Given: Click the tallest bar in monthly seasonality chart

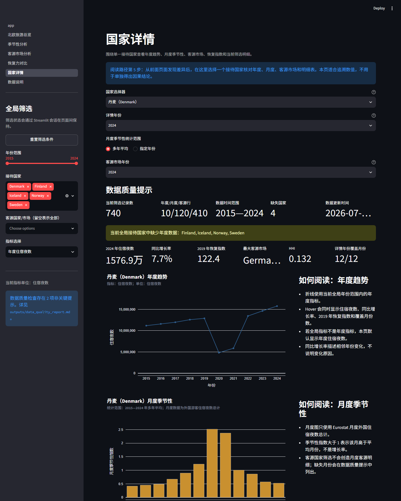Looking at the screenshot, I should [x=212, y=463].
